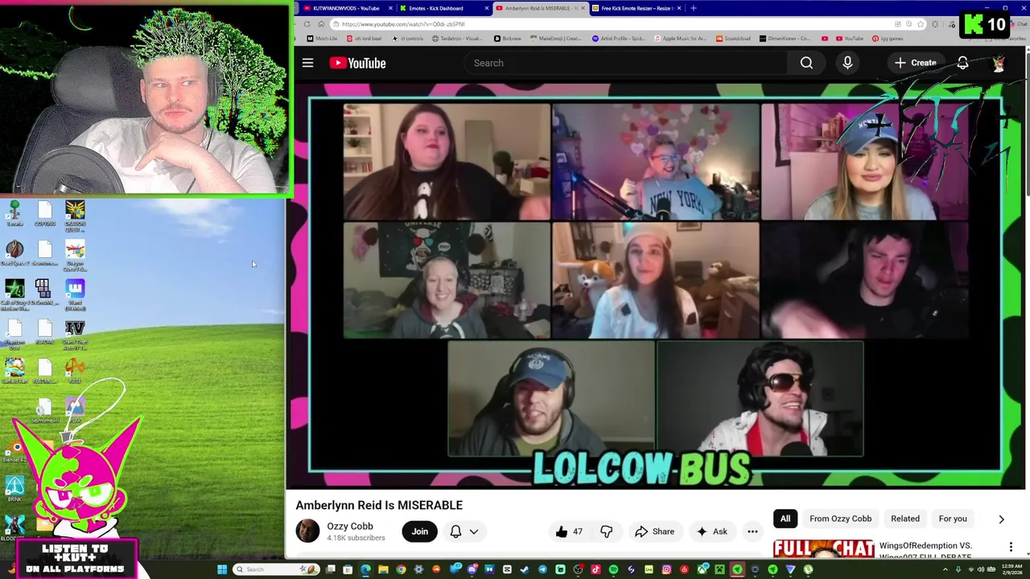Open the YouTube notifications bell

(x=962, y=63)
